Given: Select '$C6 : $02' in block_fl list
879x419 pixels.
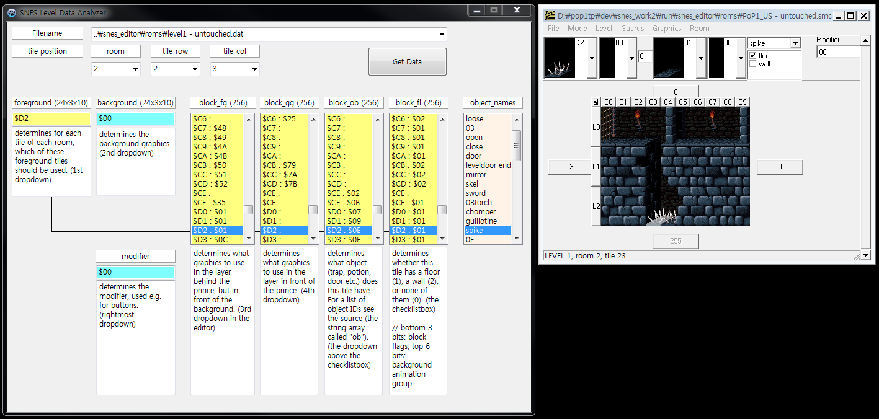Looking at the screenshot, I should pos(413,119).
